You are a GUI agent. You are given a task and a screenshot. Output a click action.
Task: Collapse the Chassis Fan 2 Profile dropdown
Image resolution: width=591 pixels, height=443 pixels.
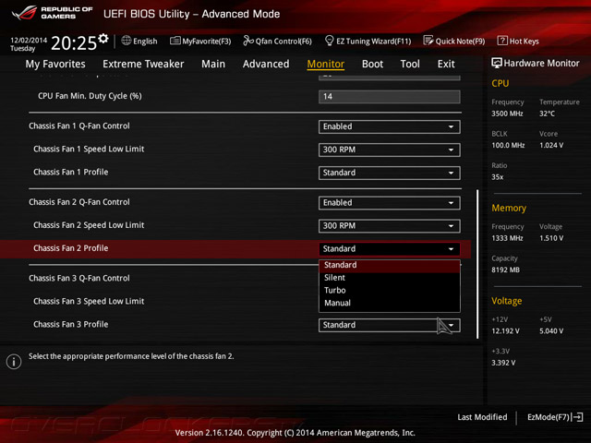[389, 249]
